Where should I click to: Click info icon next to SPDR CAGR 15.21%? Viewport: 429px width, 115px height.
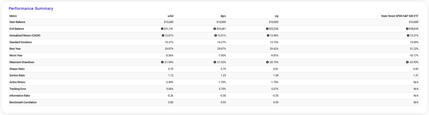pyautogui.click(x=408, y=35)
